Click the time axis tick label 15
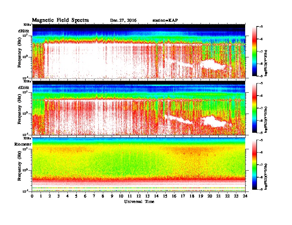 pos(165,196)
